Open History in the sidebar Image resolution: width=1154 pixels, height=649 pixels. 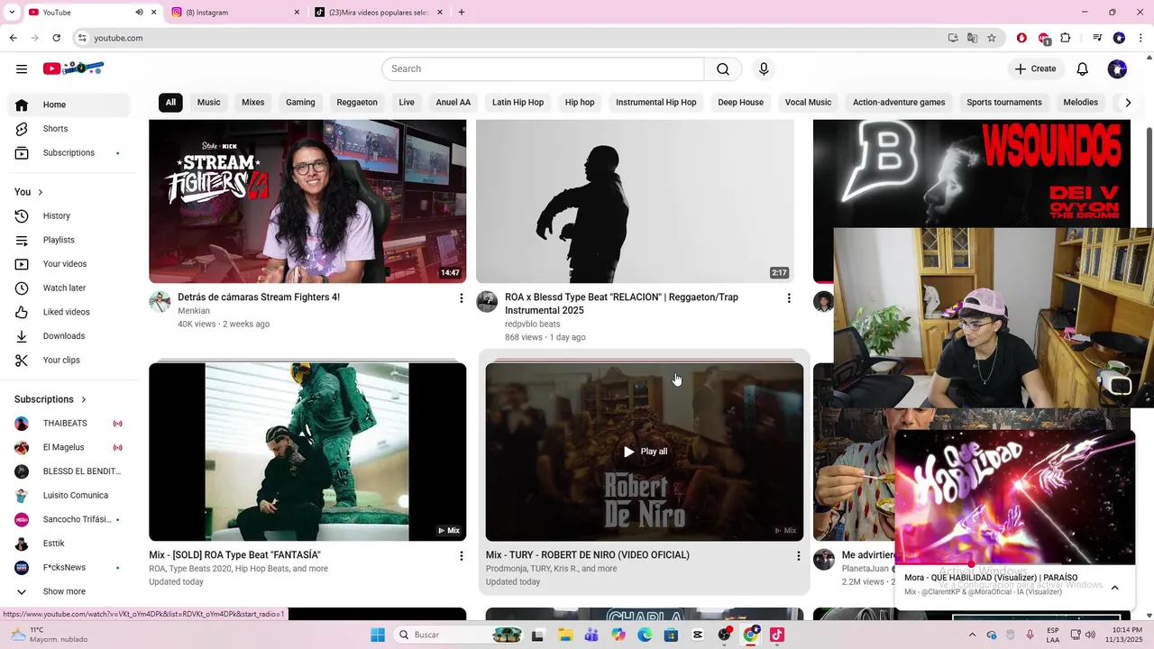pyautogui.click(x=69, y=216)
